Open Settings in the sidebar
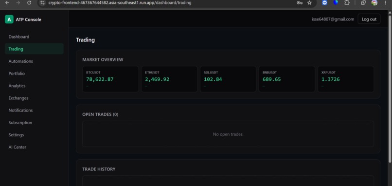This screenshot has width=392, height=186. tap(34, 135)
